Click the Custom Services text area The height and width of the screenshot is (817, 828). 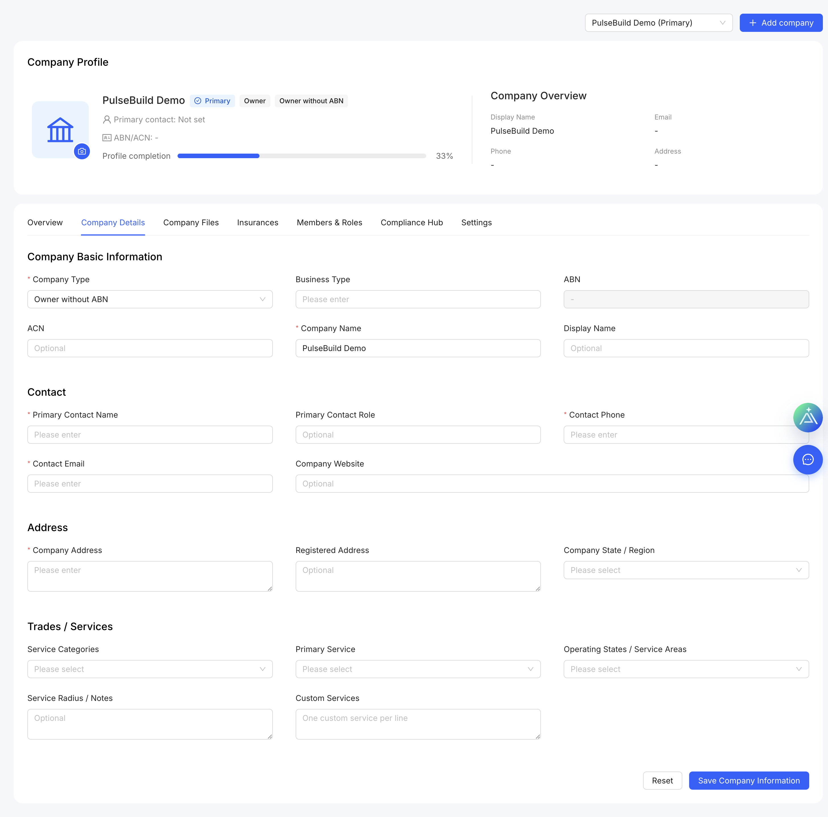tap(418, 725)
